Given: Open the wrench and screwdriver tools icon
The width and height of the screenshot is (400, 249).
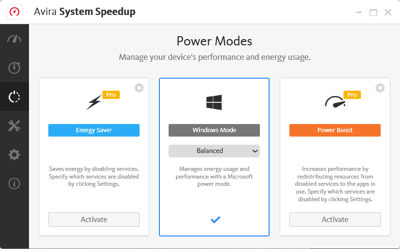Looking at the screenshot, I should pos(14,126).
